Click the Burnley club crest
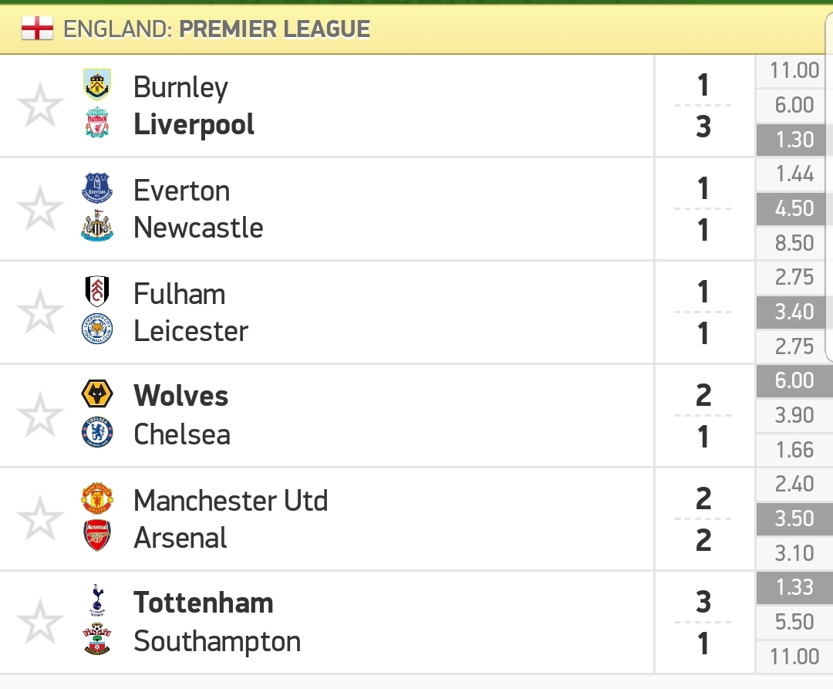The image size is (833, 689). point(97,84)
